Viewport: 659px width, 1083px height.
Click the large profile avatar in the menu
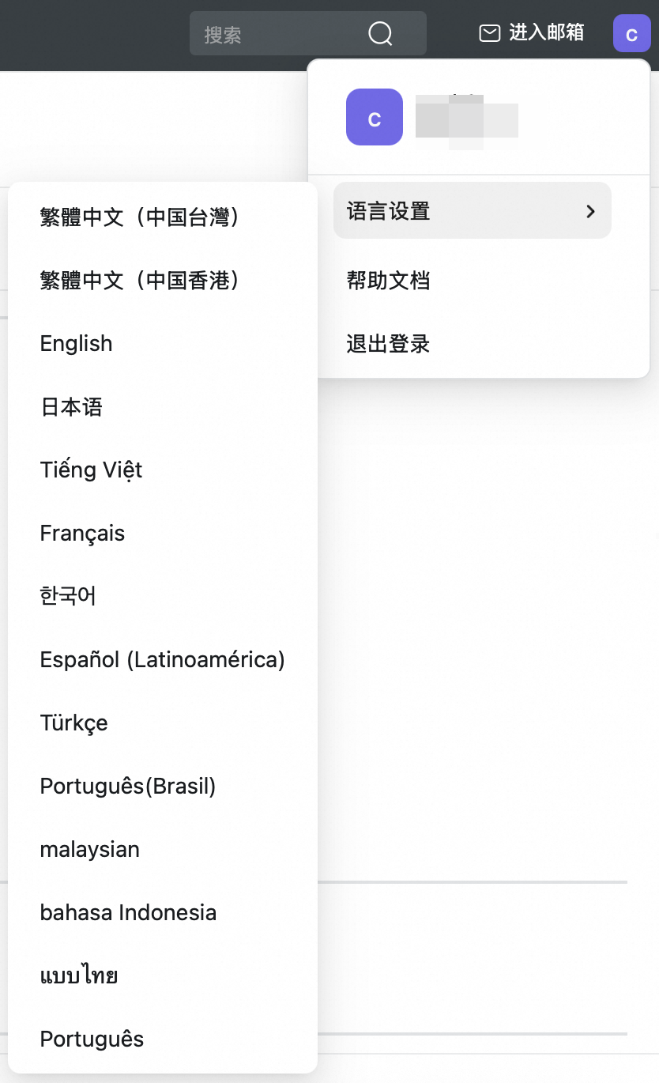point(375,117)
